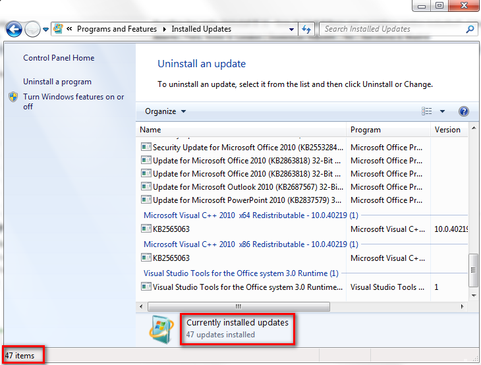Click icon of Outlook 2010 KB2687567 update
The height and width of the screenshot is (365, 481).
pos(146,186)
